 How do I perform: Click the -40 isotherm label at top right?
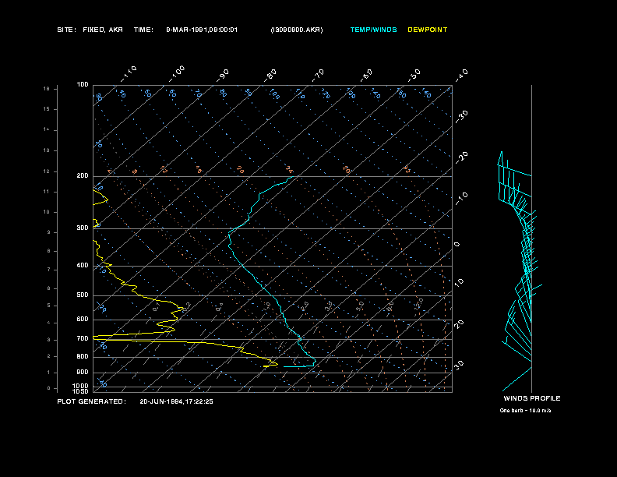pos(461,75)
